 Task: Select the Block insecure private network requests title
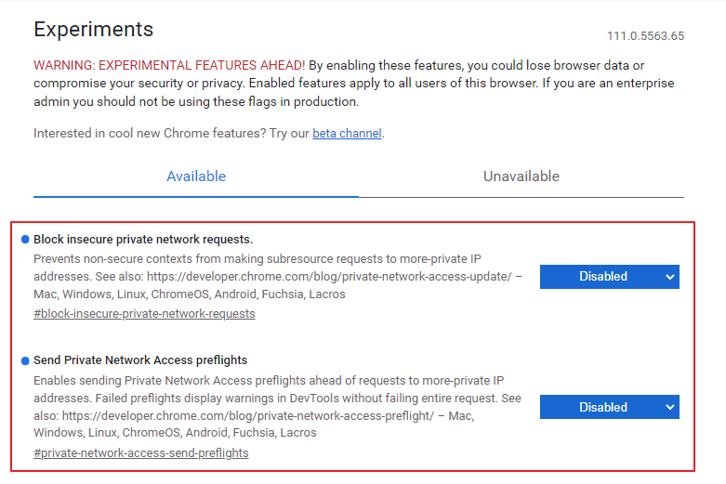click(x=143, y=240)
